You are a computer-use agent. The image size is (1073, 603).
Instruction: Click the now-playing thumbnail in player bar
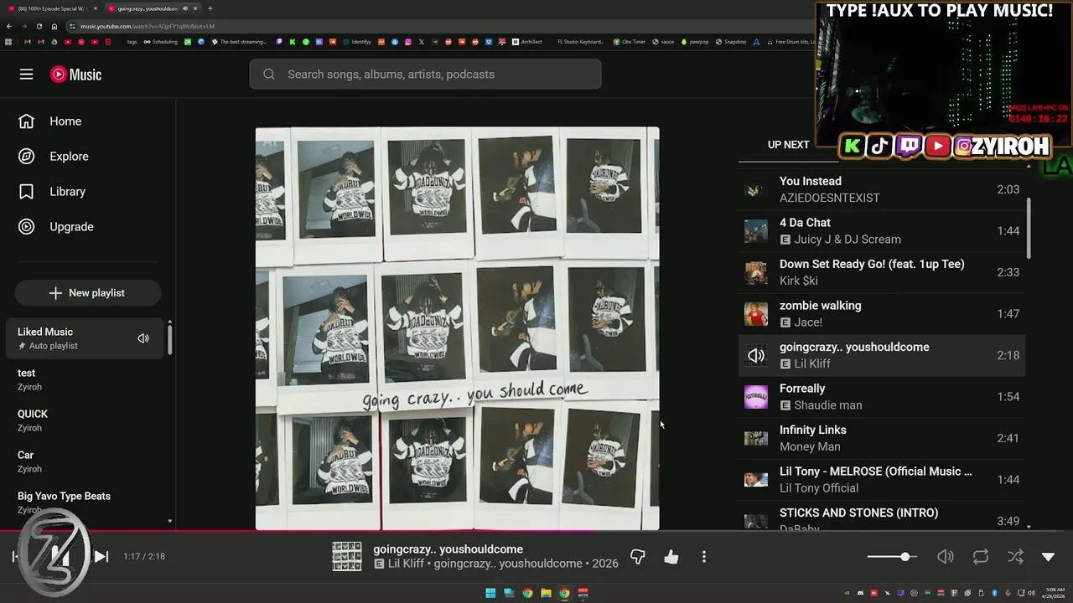tap(346, 557)
